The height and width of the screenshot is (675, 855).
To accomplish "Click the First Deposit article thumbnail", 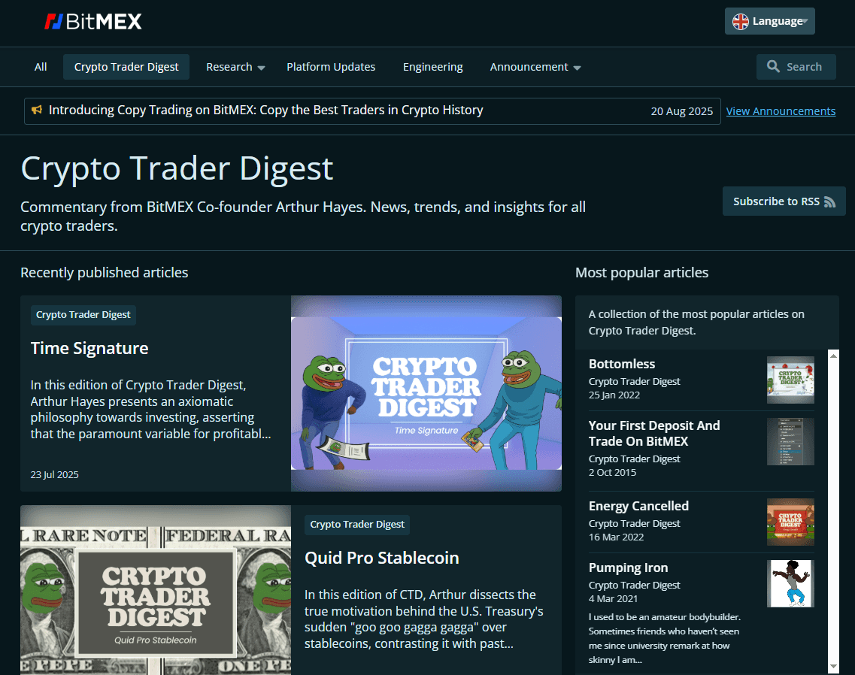I will coord(790,442).
